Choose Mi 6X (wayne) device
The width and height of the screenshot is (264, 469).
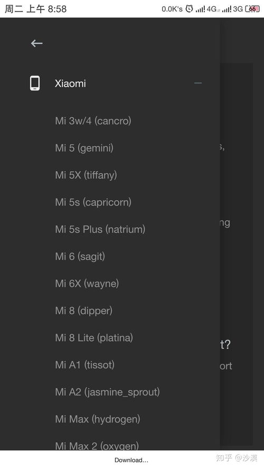[87, 284]
